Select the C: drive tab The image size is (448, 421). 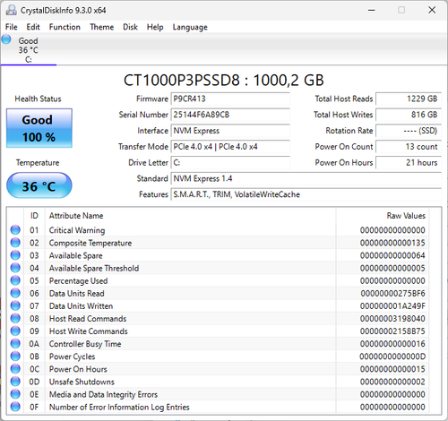[x=29, y=50]
